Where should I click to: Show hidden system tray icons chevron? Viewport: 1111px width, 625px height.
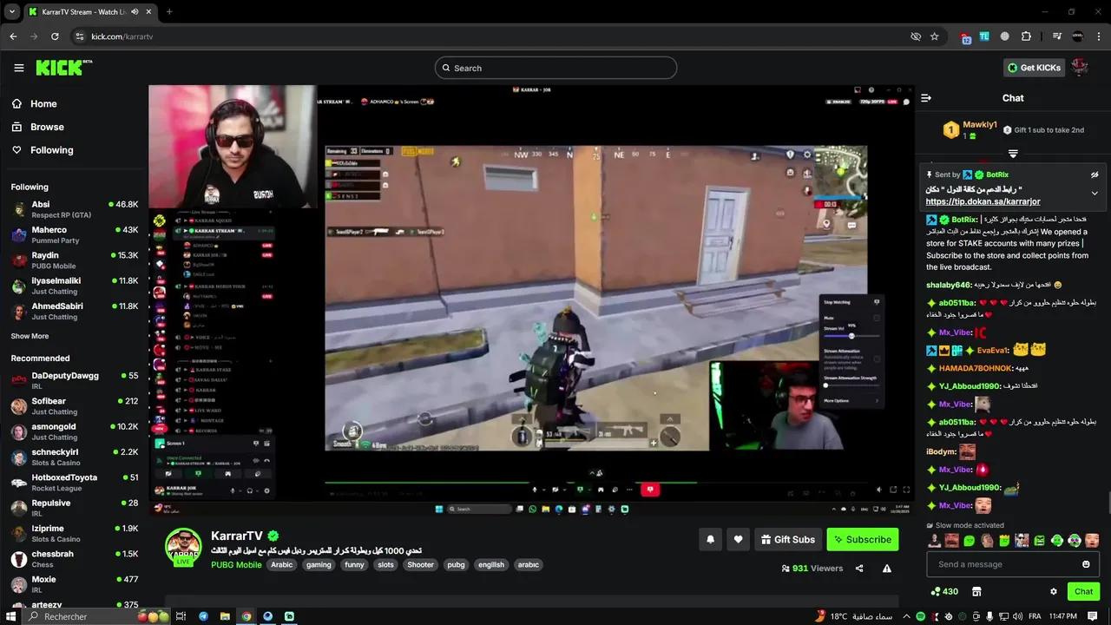(x=906, y=616)
